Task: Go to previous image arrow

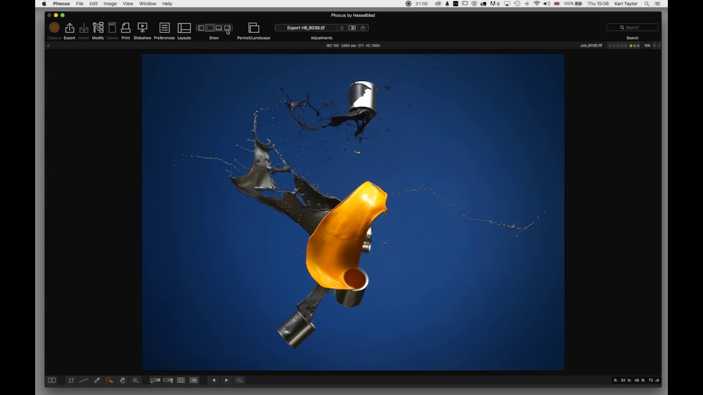Action: coord(214,380)
